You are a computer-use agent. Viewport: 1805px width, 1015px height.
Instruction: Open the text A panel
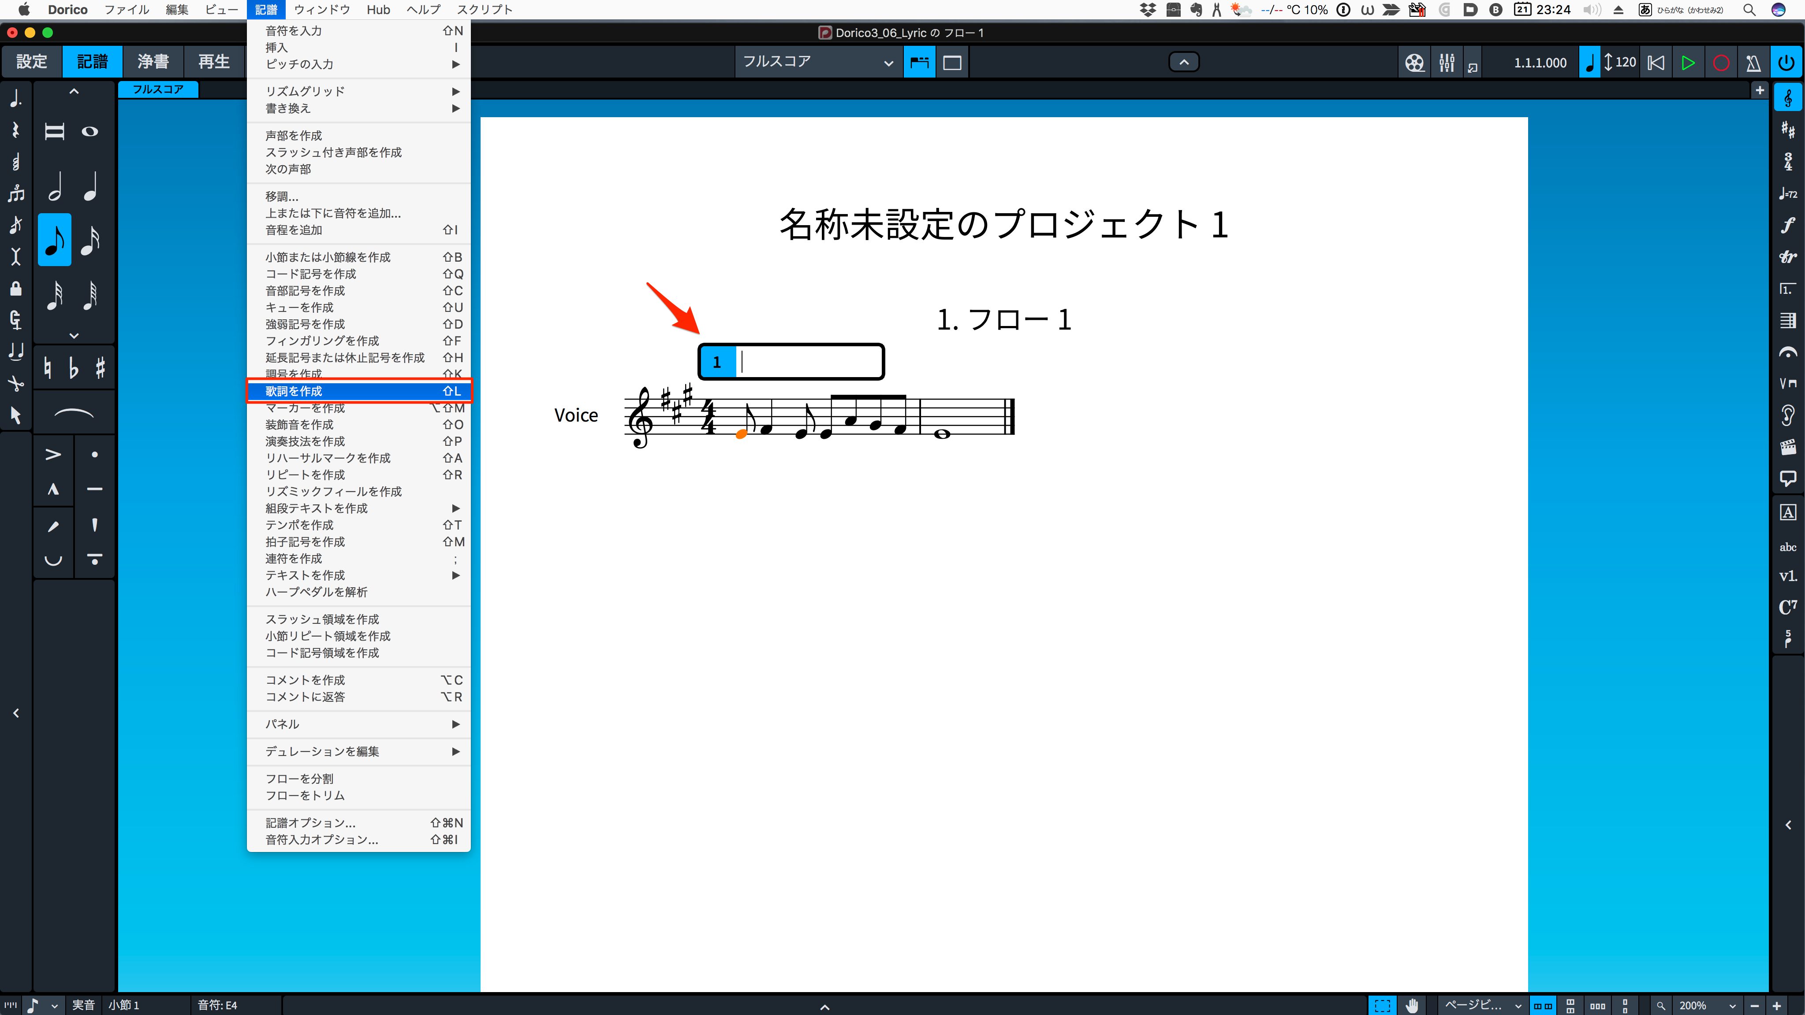tap(1787, 512)
